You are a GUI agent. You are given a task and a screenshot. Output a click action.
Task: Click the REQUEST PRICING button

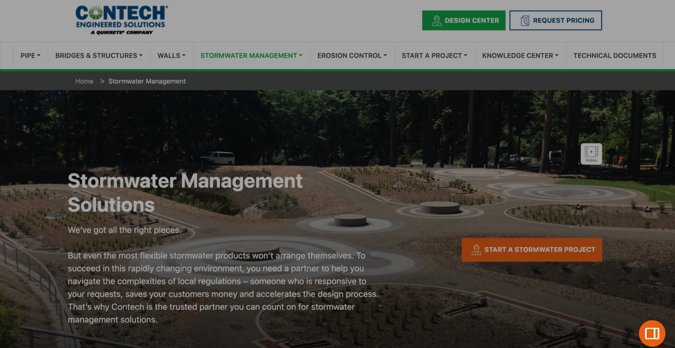pyautogui.click(x=555, y=20)
